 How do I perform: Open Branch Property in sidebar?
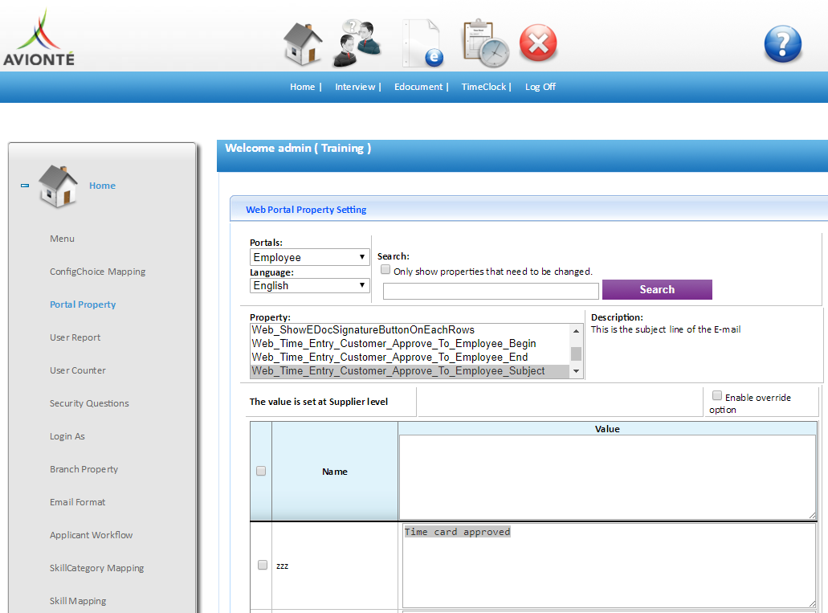coord(84,469)
